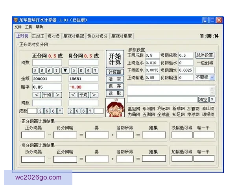Click the 赔率 field showing 0.85
The height and width of the screenshot is (189, 236).
47,87
